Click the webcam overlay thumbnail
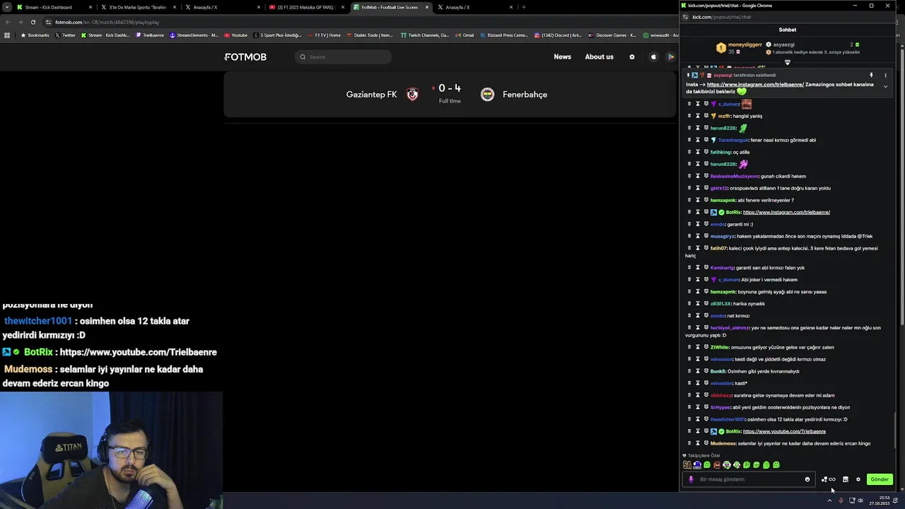Image resolution: width=905 pixels, height=509 pixels. coord(112,450)
